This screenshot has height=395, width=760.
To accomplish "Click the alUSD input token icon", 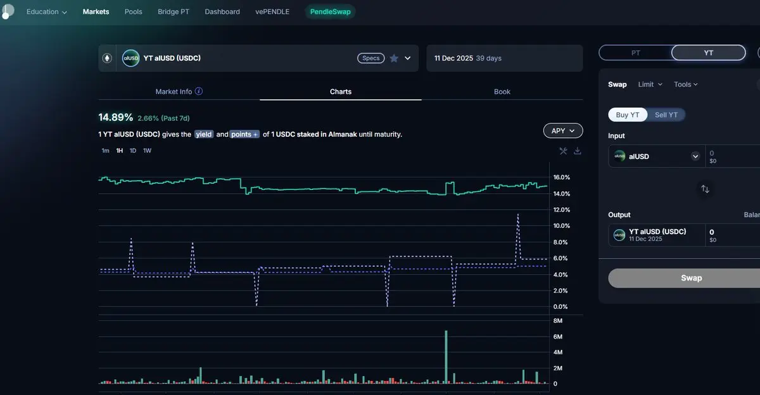I will click(619, 156).
